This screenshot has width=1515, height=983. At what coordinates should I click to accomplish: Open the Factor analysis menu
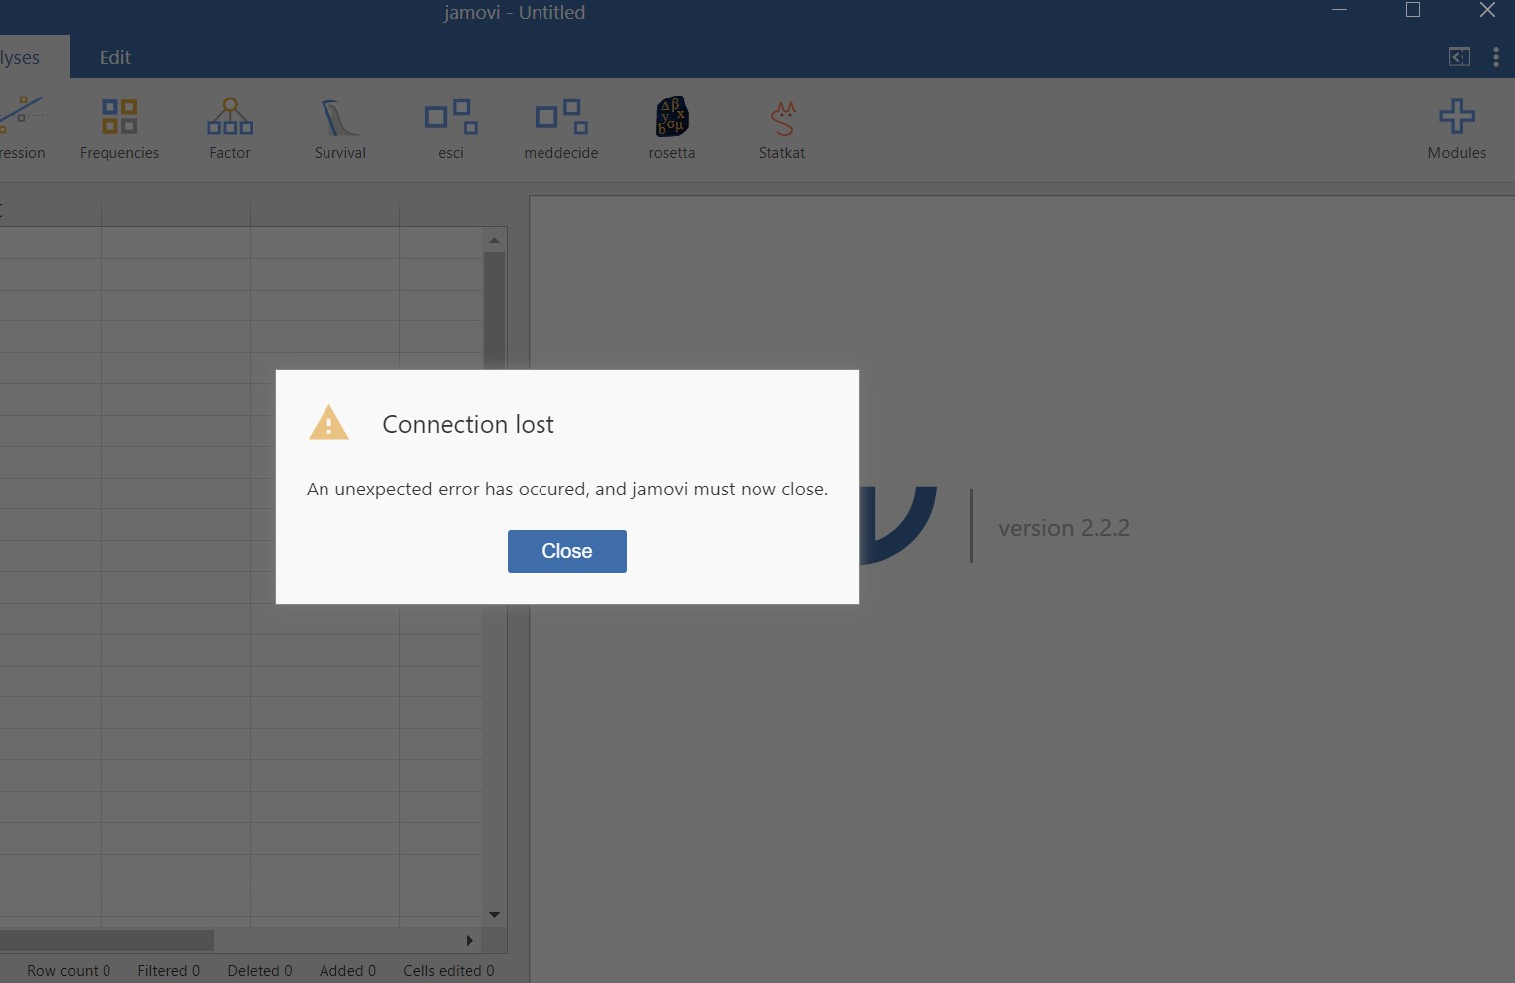tap(230, 129)
